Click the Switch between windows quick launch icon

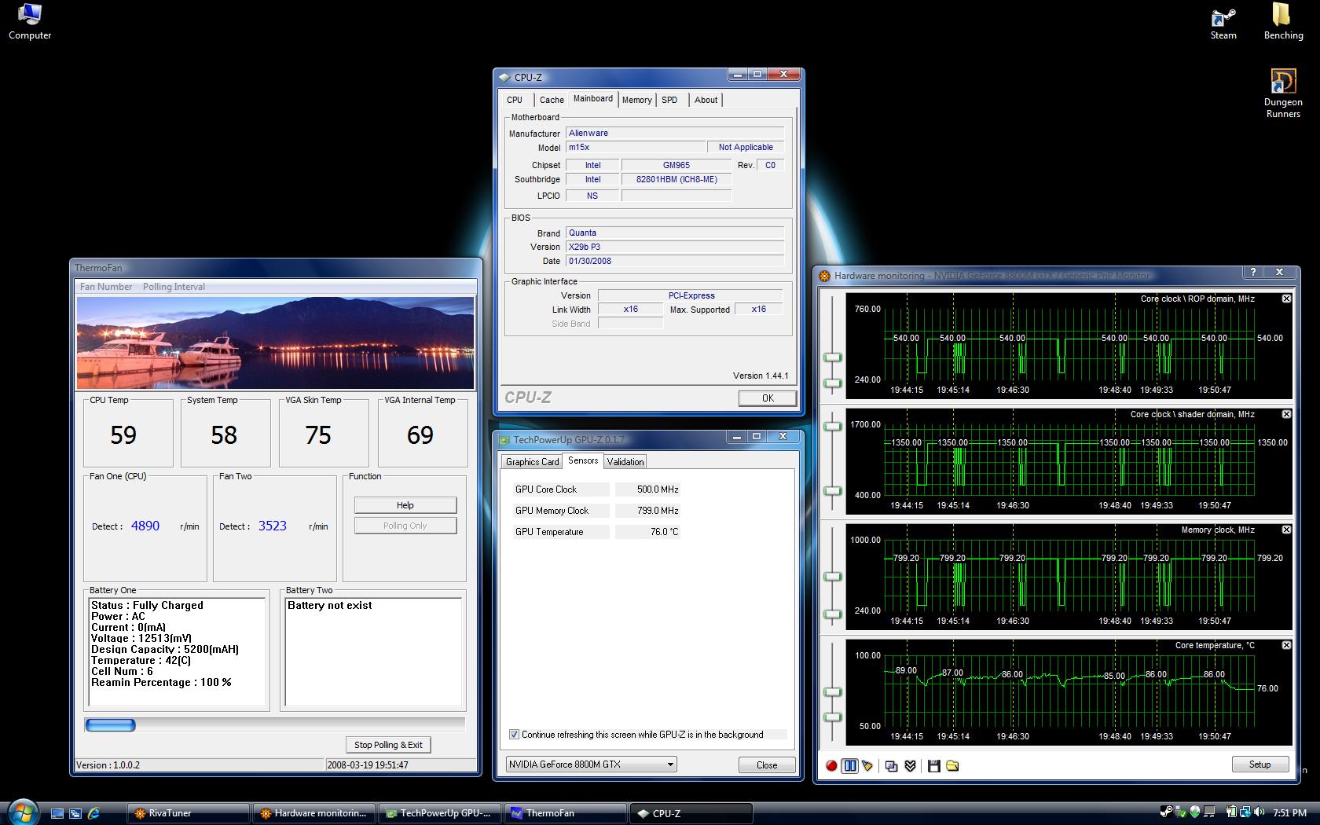tap(75, 813)
